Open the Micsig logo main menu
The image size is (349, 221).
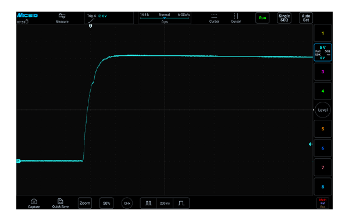27,15
